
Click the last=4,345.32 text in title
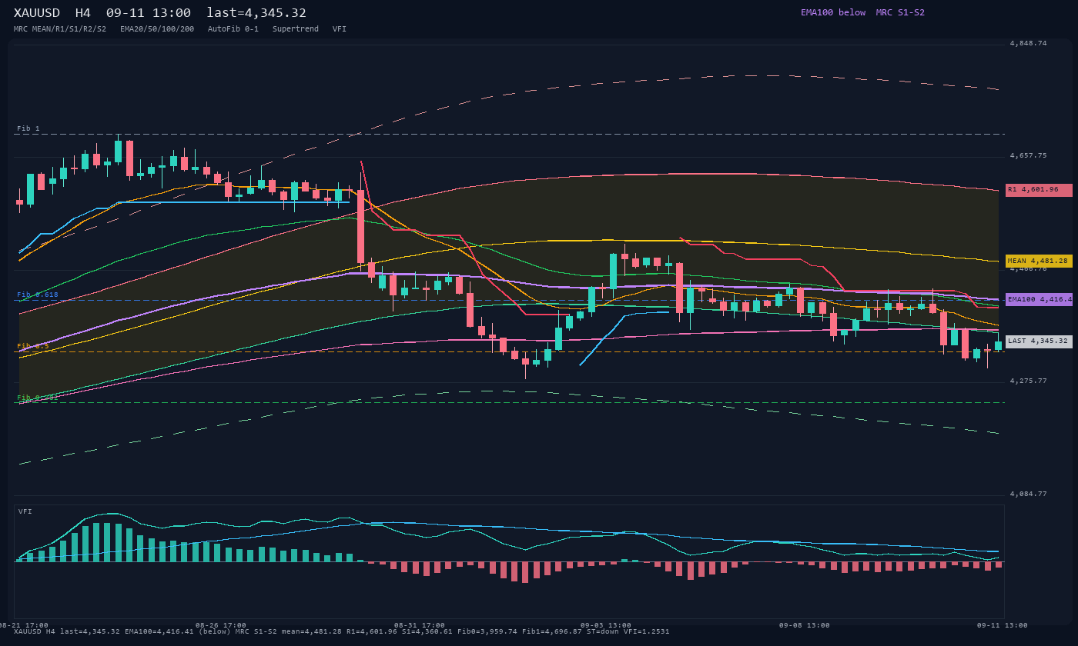pos(256,13)
